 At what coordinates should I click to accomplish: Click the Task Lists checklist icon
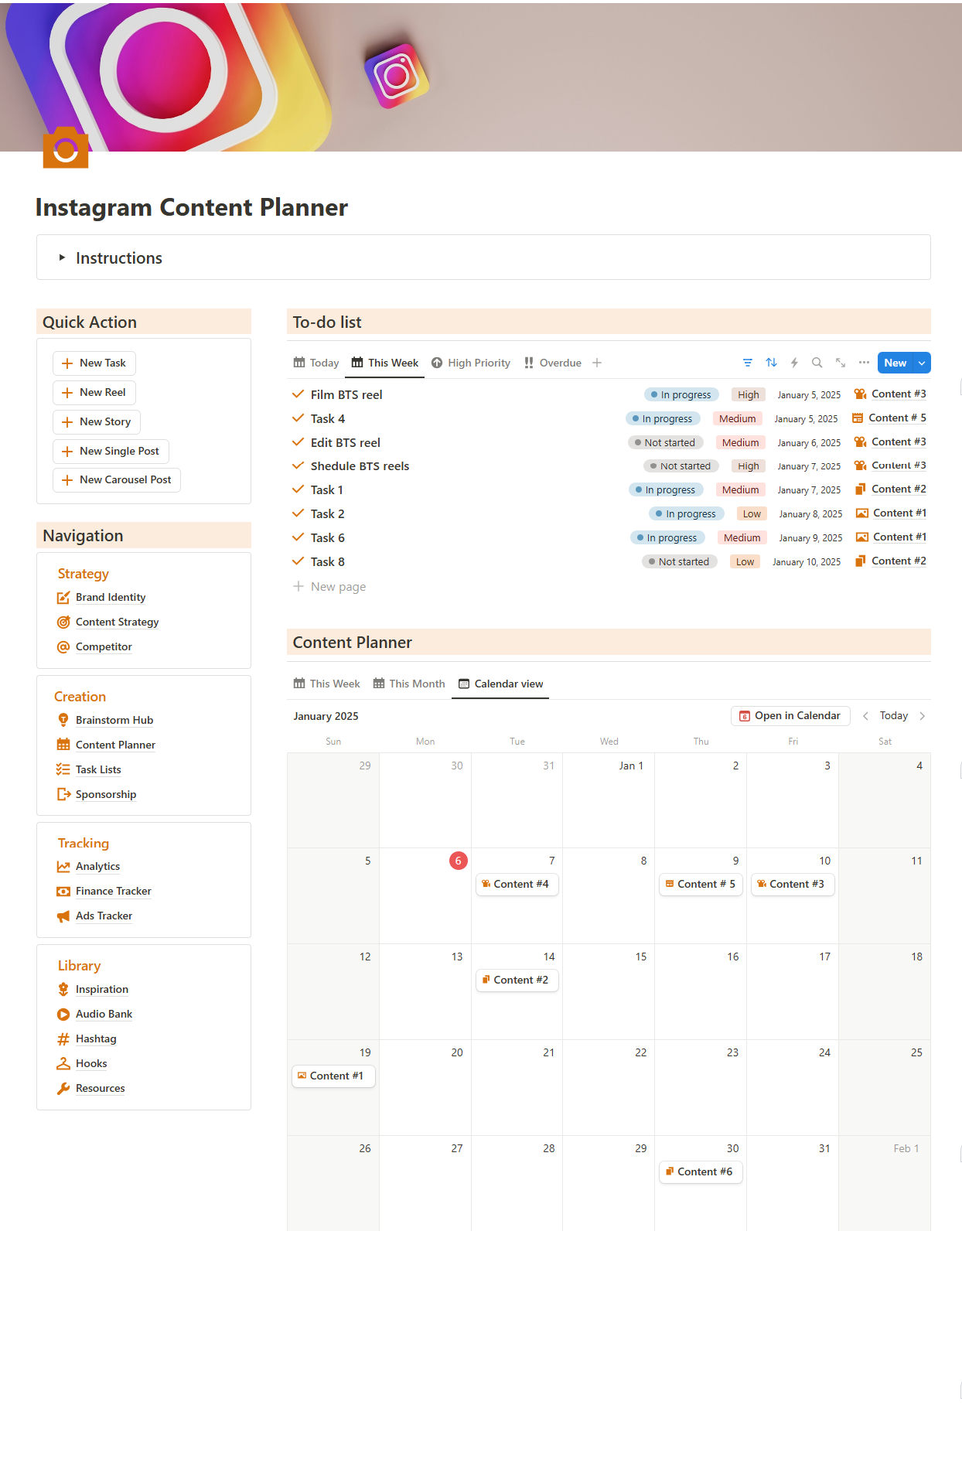click(x=63, y=769)
